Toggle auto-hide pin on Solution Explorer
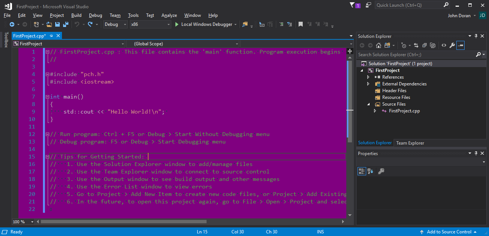Screen dimensions: 489x236 [476, 36]
